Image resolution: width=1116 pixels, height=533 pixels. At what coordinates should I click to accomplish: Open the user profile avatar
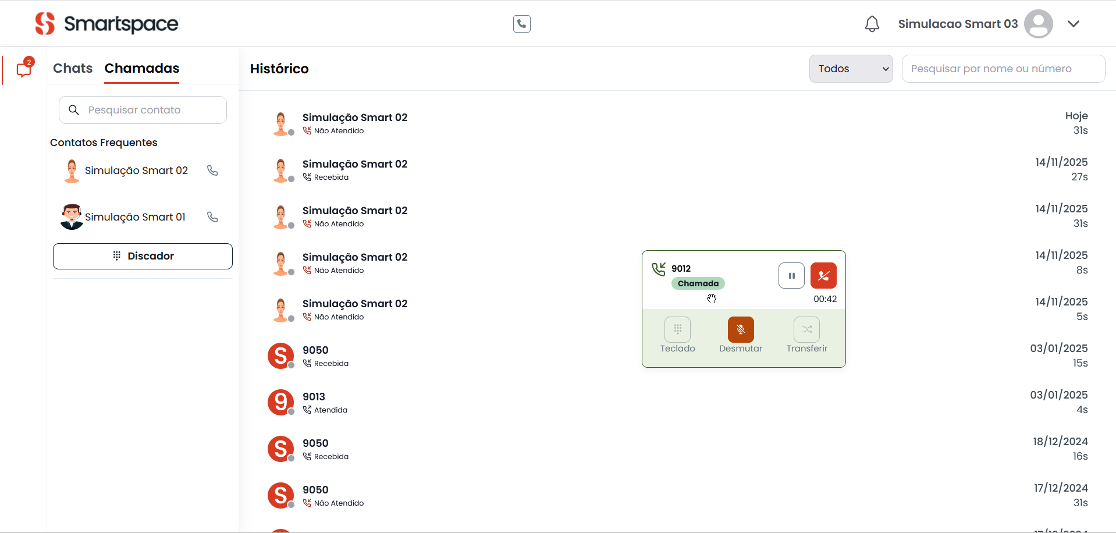(x=1038, y=24)
